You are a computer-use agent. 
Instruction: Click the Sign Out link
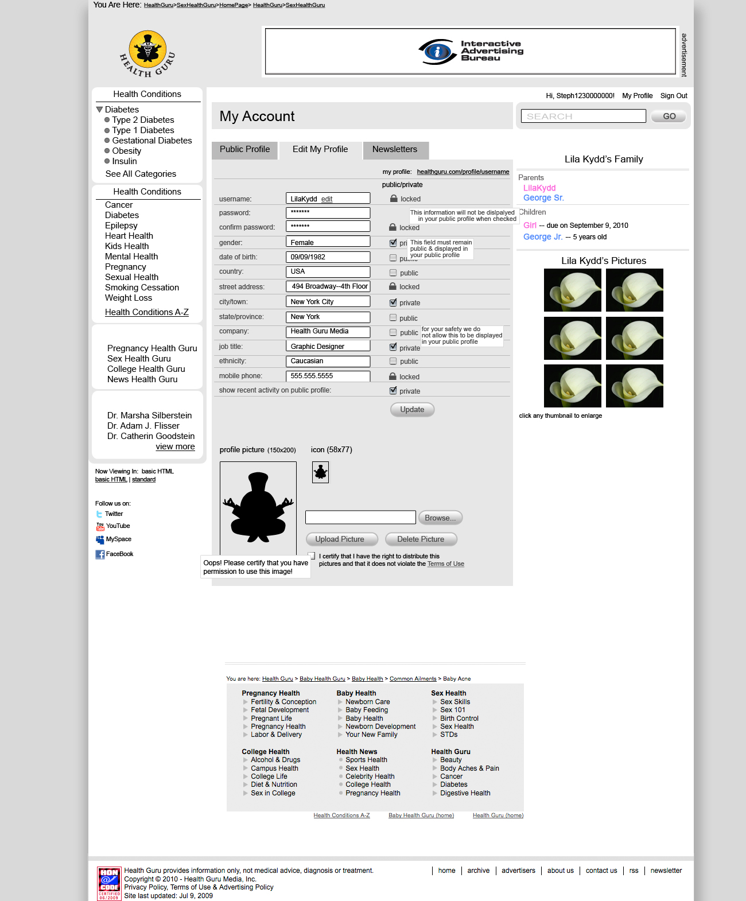click(x=673, y=96)
